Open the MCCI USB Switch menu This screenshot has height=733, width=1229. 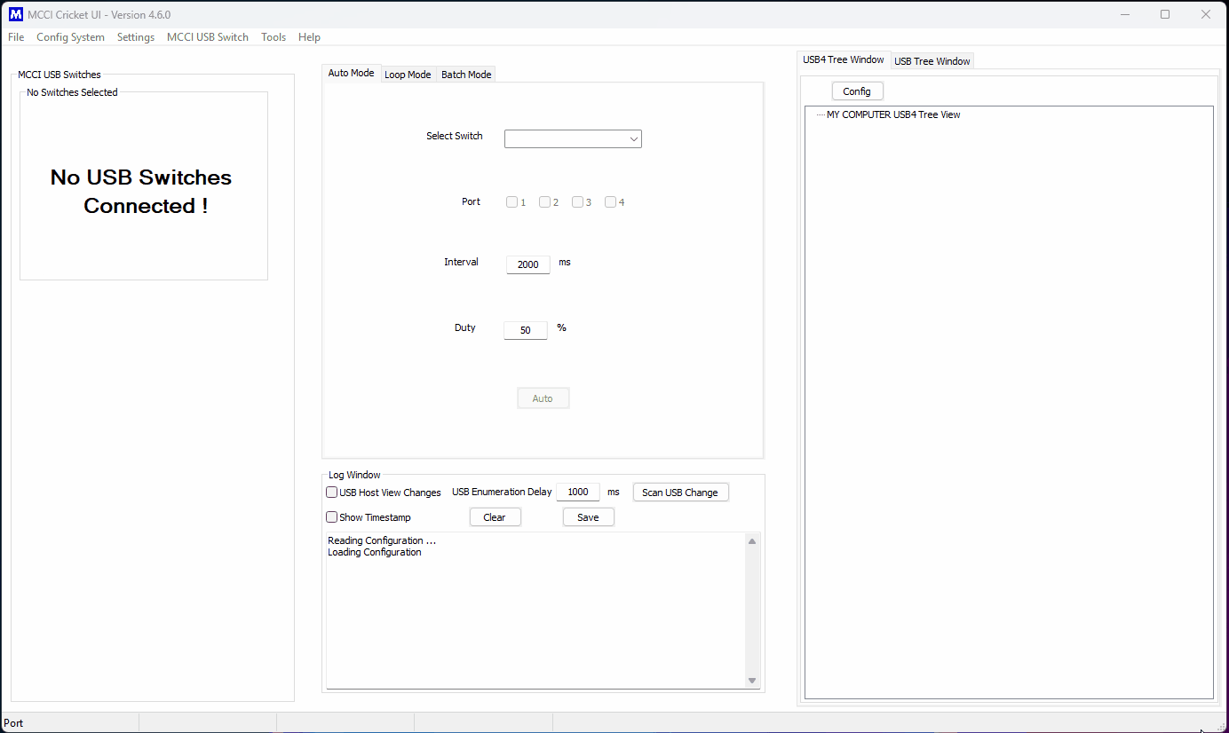pos(207,37)
